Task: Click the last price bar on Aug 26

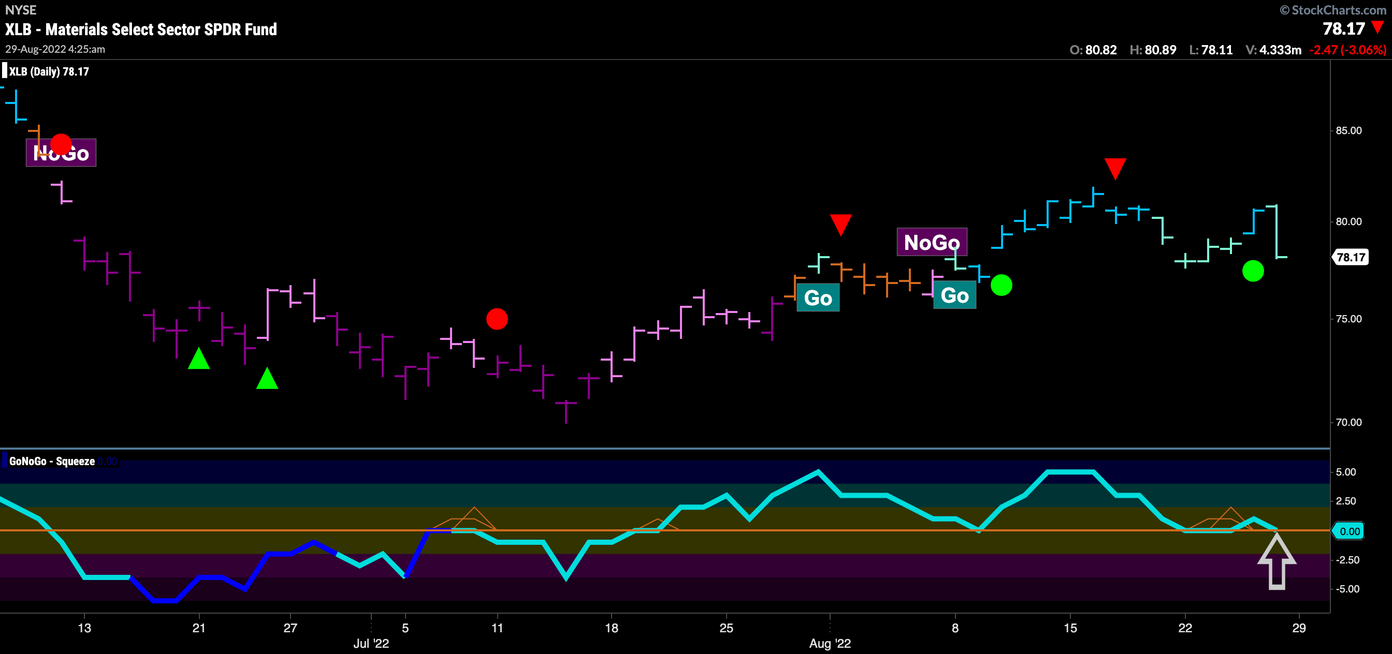Action: pyautogui.click(x=1277, y=231)
